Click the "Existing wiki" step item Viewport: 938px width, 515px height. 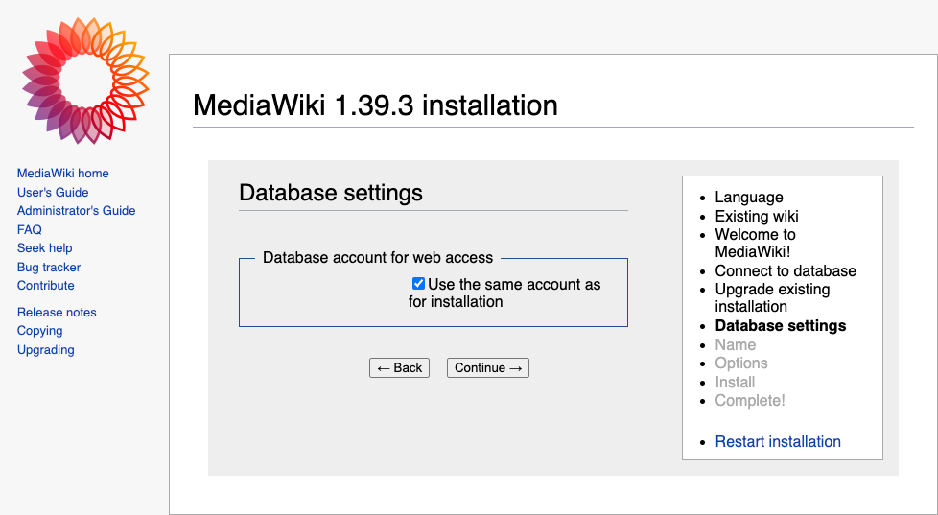(757, 217)
